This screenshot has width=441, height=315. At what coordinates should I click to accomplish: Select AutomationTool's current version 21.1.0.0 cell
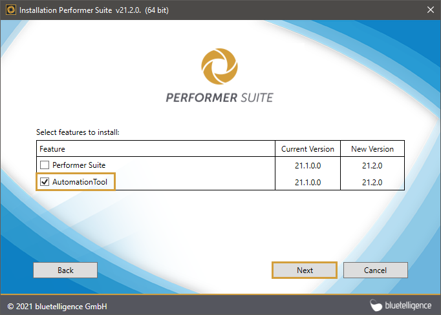tap(308, 183)
